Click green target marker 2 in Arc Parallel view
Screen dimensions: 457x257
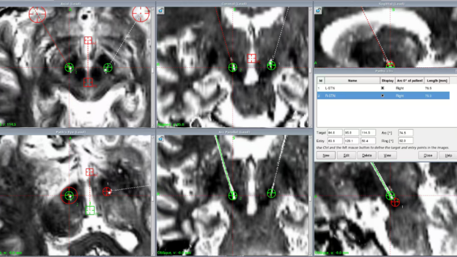(x=232, y=195)
